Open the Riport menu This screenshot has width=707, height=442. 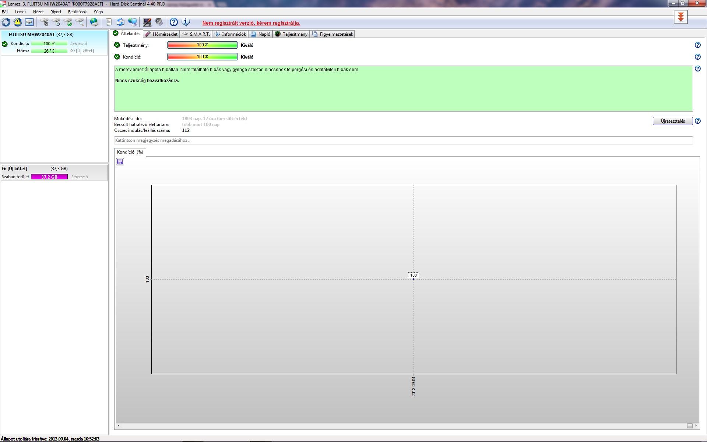point(56,12)
